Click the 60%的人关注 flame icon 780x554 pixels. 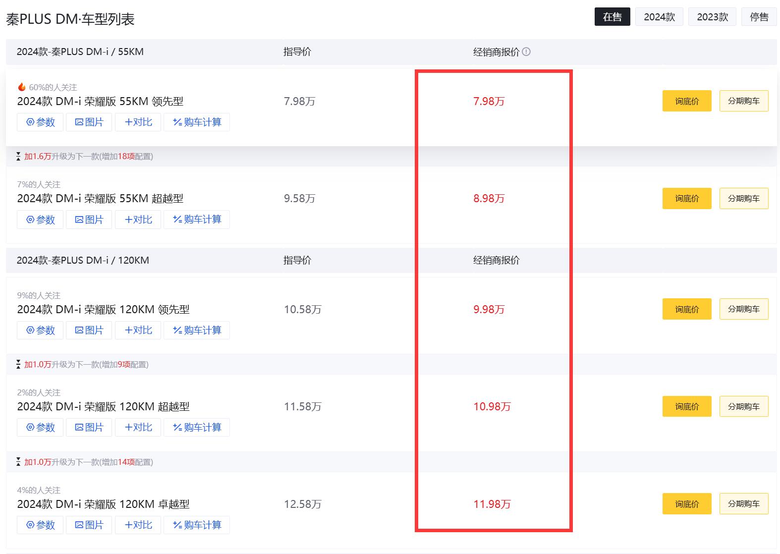point(21,87)
